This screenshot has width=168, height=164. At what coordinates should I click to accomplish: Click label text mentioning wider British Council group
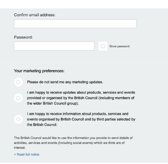pos(81,98)
